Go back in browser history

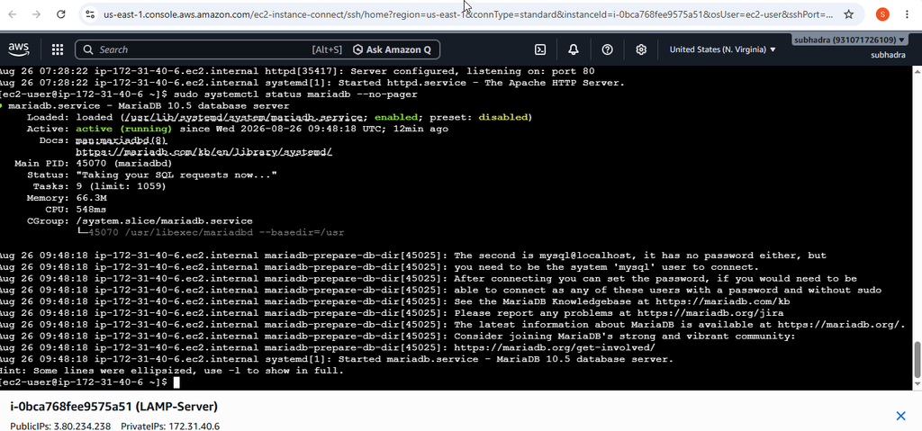13,14
